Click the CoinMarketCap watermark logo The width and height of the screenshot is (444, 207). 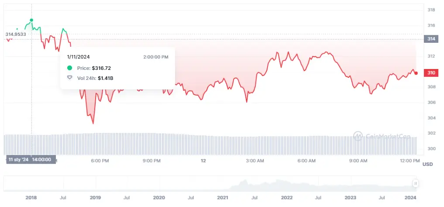(358, 136)
